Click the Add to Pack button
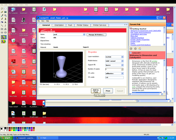The image size is (176, 140). 96,91
